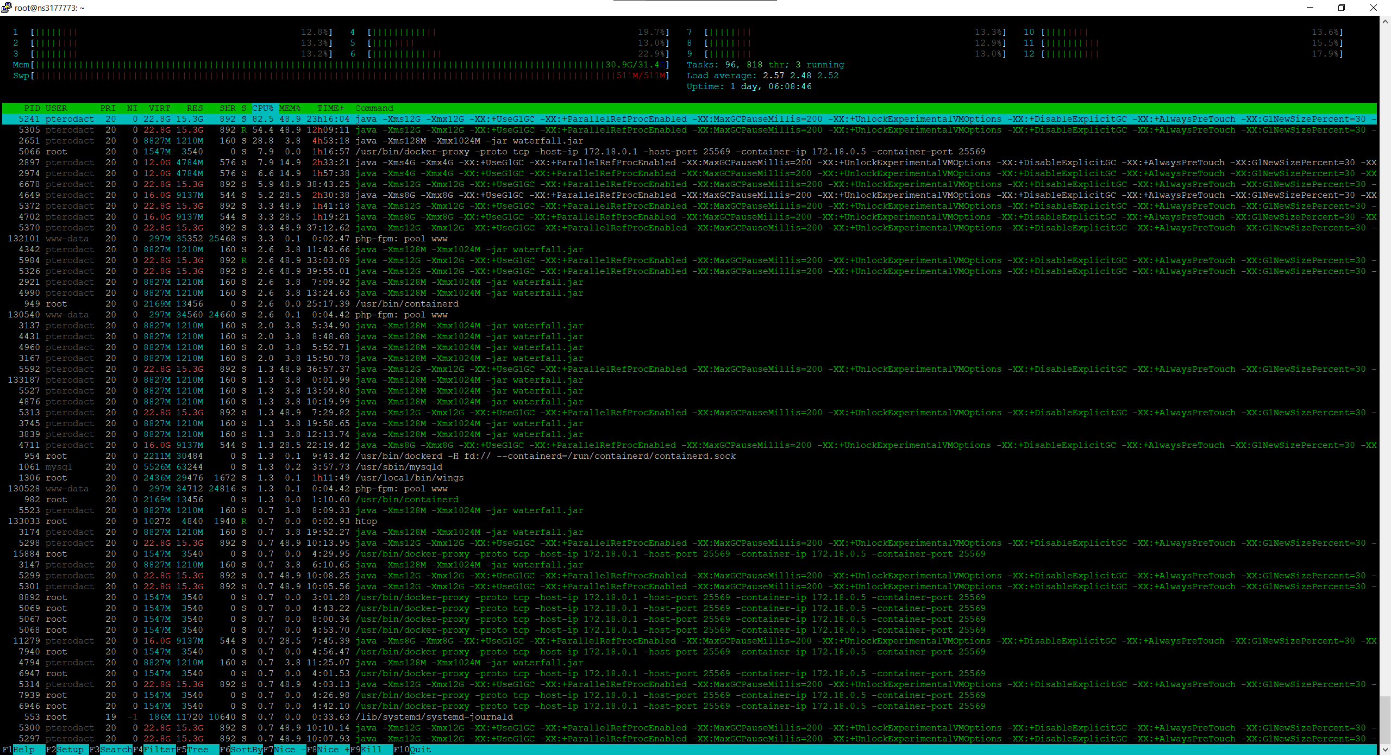
Task: Sort by CPU% column header
Action: [262, 108]
